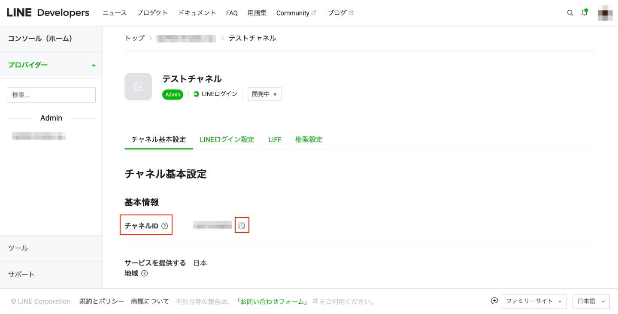Viewport: 618px width, 314px height.
Task: Open the ファミリーサイト dropdown
Action: pos(533,301)
